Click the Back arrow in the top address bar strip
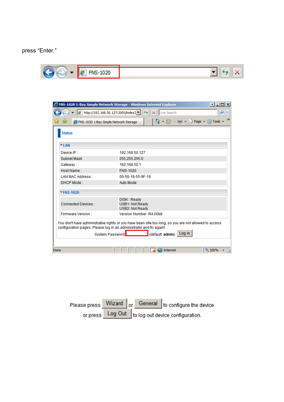The image size is (284, 402). pyautogui.click(x=49, y=72)
